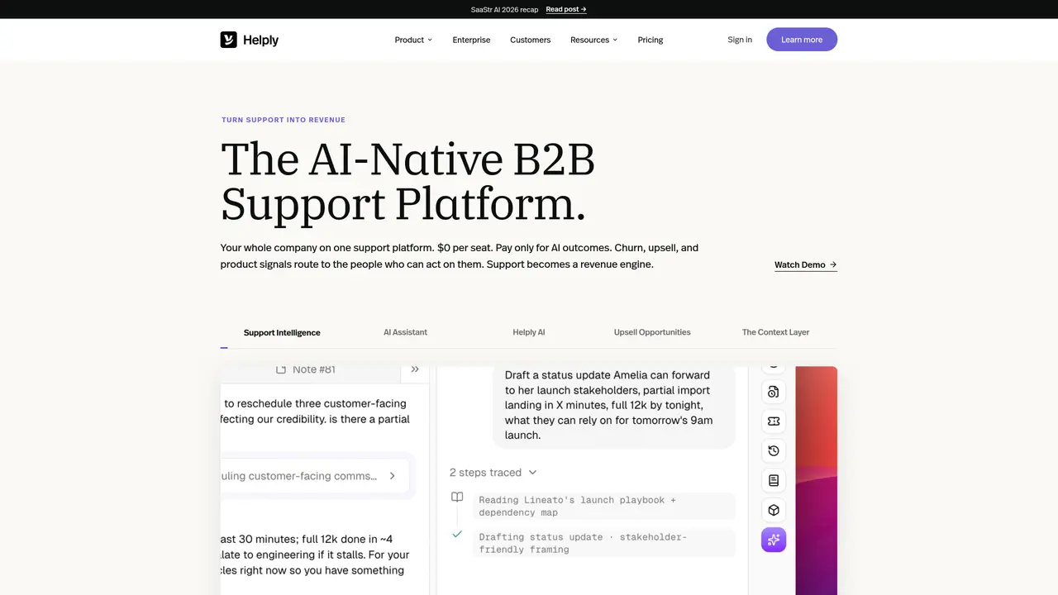Open the ticket icon in demo sidebar
The width and height of the screenshot is (1058, 595).
point(774,421)
